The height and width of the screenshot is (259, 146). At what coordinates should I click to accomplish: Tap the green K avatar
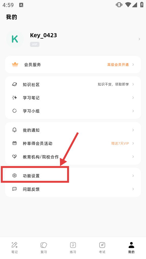click(x=15, y=39)
